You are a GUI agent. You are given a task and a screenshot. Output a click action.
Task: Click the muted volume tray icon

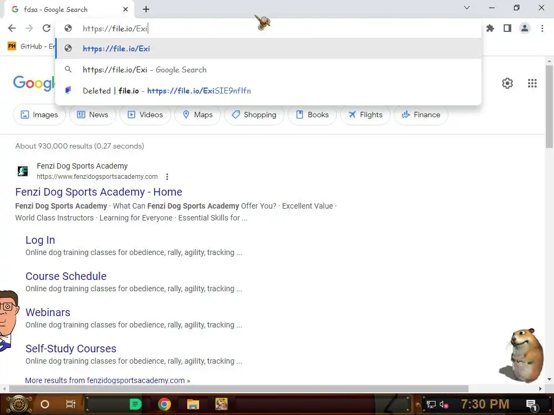(x=444, y=404)
